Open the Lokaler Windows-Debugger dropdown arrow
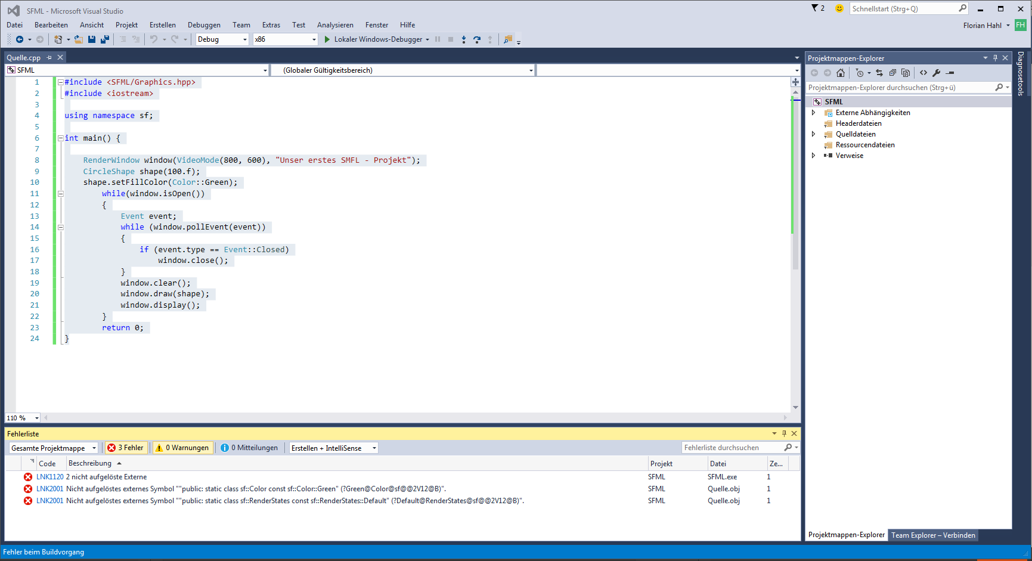This screenshot has width=1032, height=561. pos(427,39)
